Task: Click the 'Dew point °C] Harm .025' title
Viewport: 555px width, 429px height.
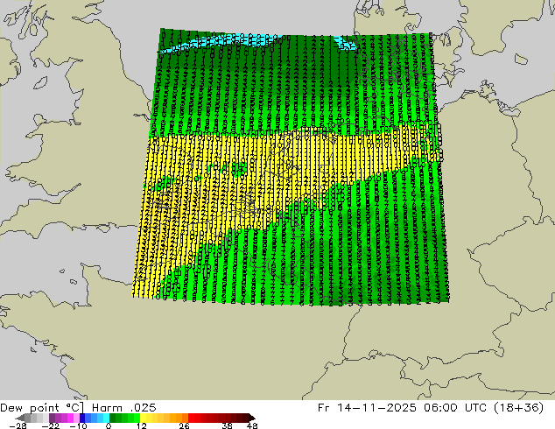Action: point(78,408)
